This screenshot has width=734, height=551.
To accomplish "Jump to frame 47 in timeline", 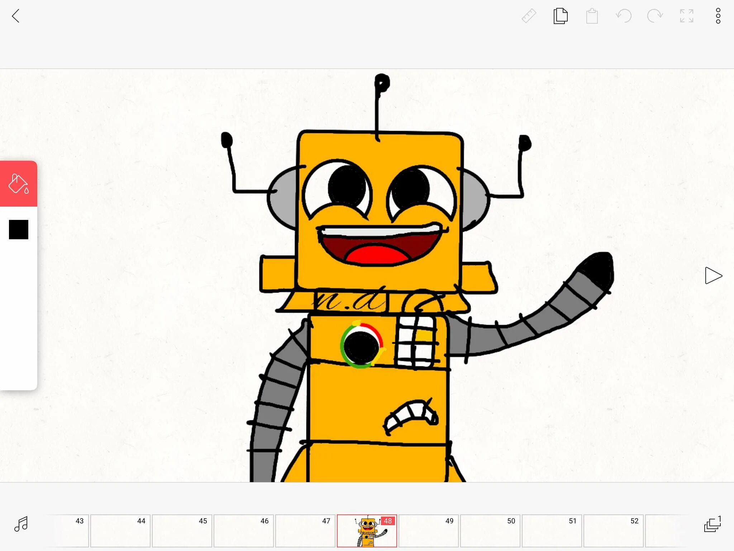I will click(x=305, y=531).
